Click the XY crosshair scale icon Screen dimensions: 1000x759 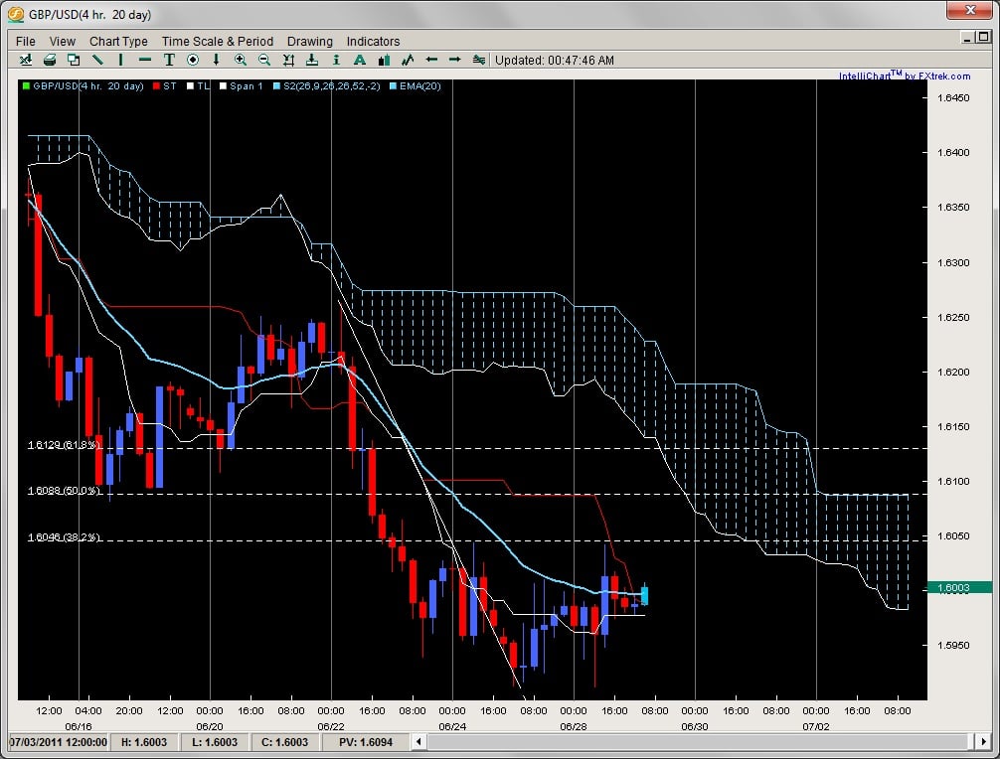pos(288,60)
